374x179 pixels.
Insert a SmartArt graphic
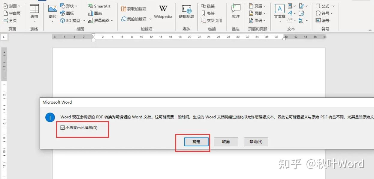point(99,6)
